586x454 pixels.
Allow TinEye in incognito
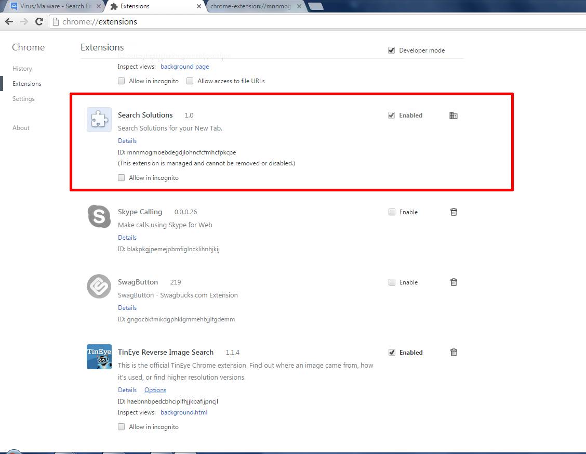pyautogui.click(x=121, y=427)
